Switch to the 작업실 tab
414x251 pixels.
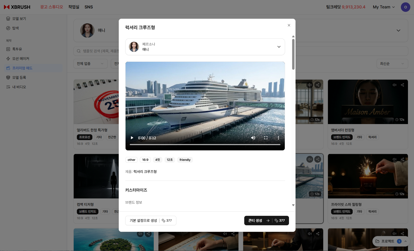(x=74, y=7)
